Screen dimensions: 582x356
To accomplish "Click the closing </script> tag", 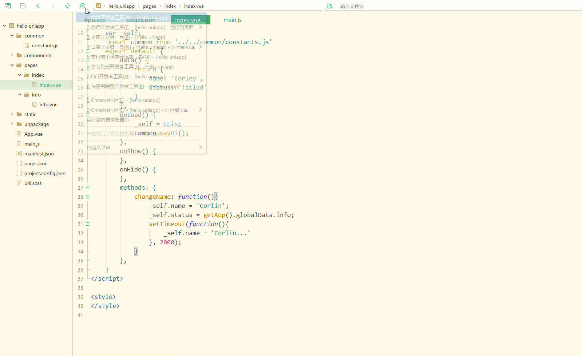I will click(107, 279).
